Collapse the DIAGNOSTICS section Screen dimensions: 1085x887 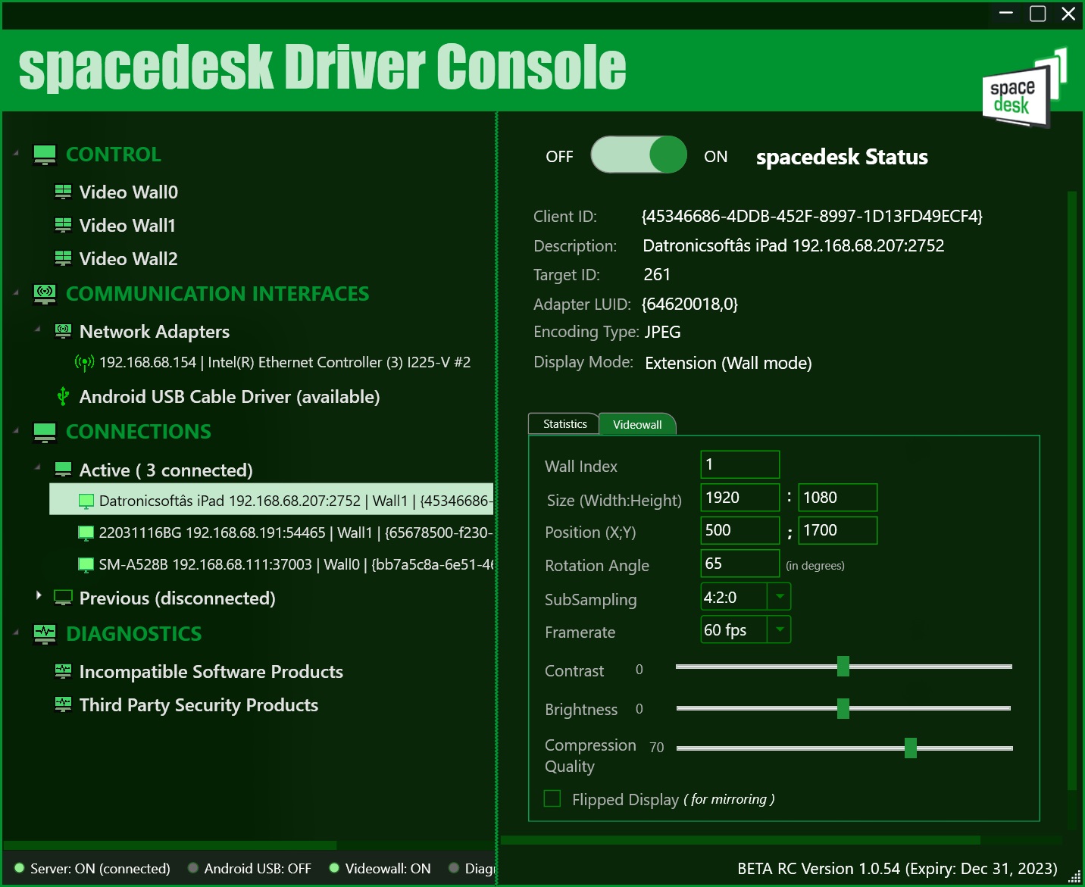(16, 632)
